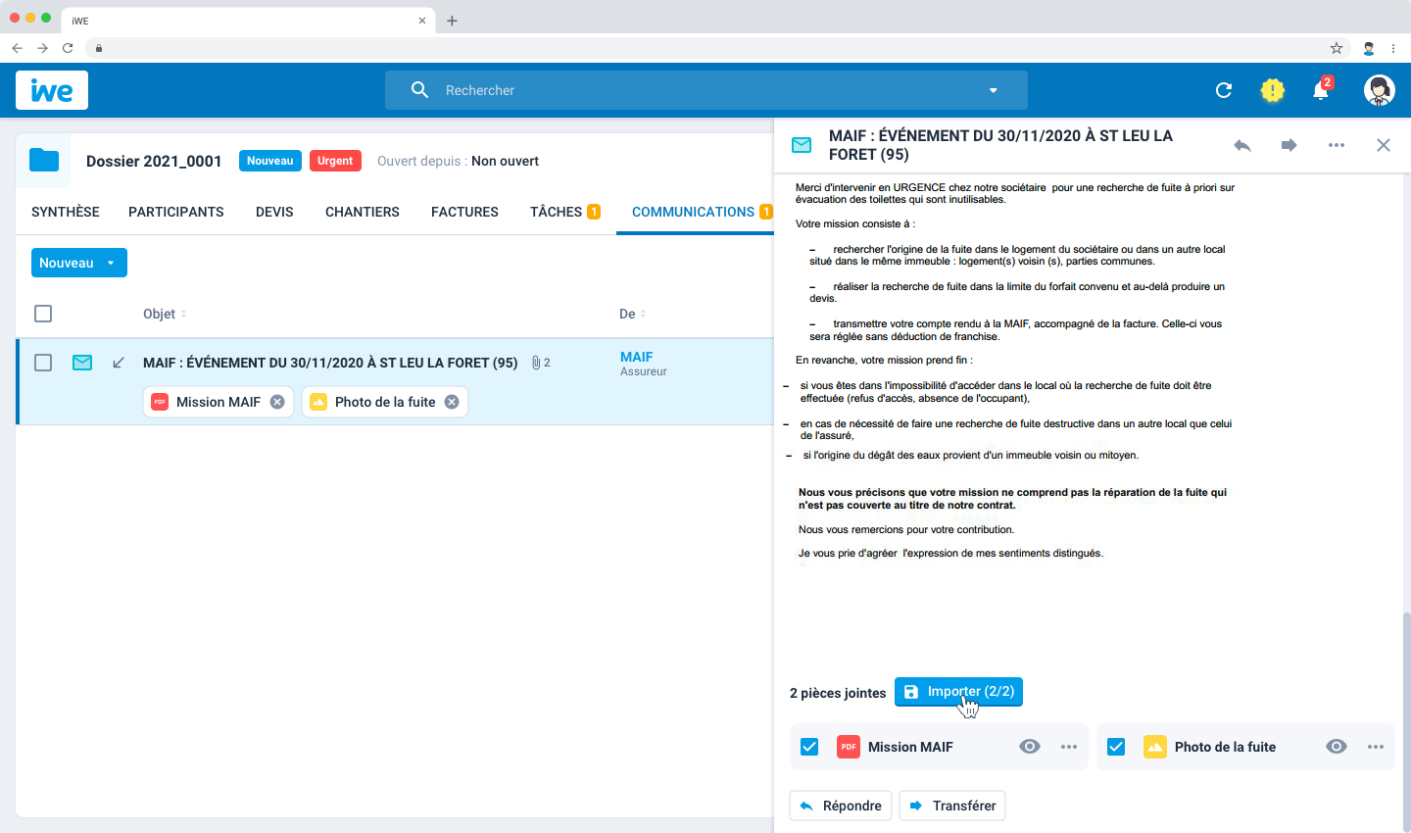
Task: Click the reply arrow icon in email header
Action: point(1242,145)
